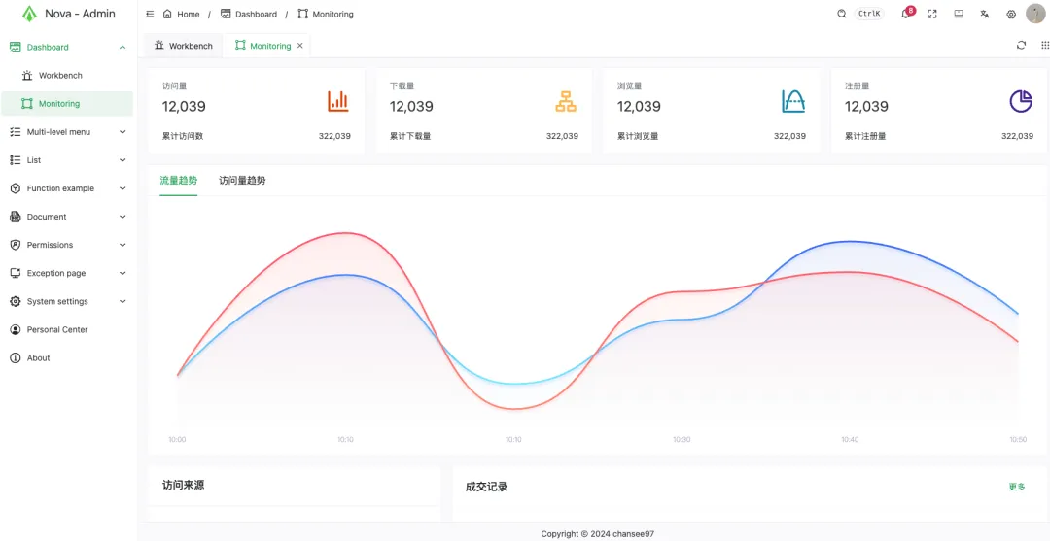Click the 注册量 pie chart icon

(x=1021, y=101)
